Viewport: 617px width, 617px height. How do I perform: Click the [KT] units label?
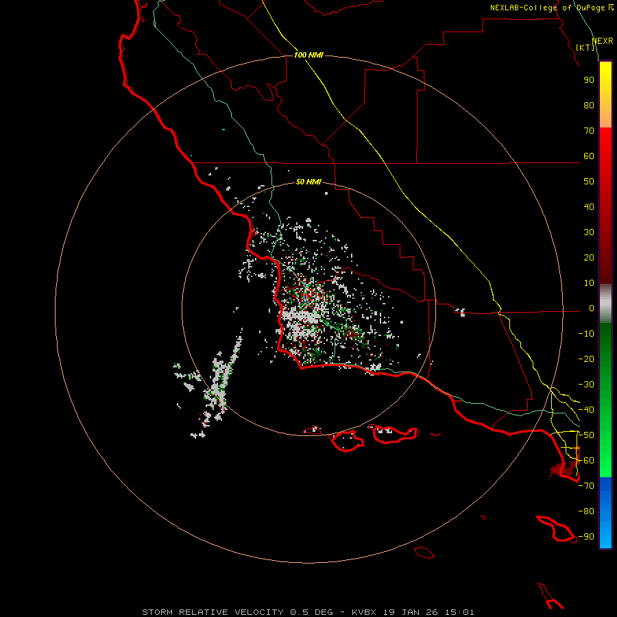pyautogui.click(x=585, y=47)
